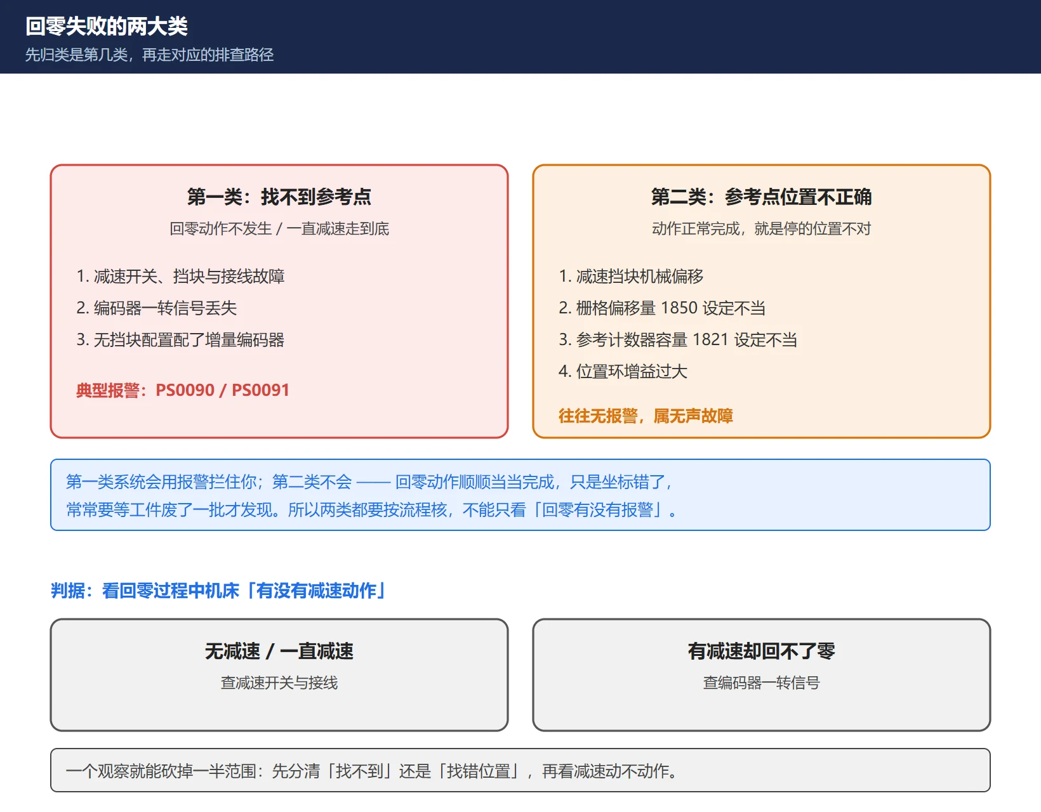Select the blue note line starting 常常要等工件废了一批才发现
The width and height of the screenshot is (1041, 812).
372,510
